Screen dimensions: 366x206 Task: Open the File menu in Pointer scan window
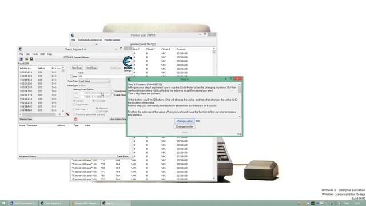pyautogui.click(x=73, y=40)
